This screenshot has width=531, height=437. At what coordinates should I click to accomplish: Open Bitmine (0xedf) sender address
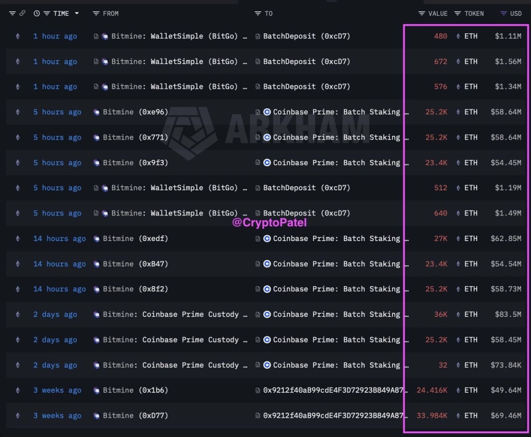(x=135, y=238)
